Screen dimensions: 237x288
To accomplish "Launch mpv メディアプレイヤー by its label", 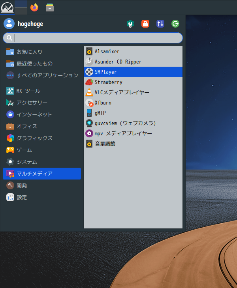I will coord(123,133).
